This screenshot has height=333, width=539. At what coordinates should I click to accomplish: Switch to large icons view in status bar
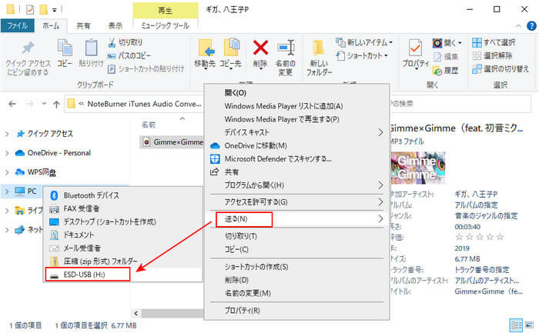pyautogui.click(x=530, y=325)
